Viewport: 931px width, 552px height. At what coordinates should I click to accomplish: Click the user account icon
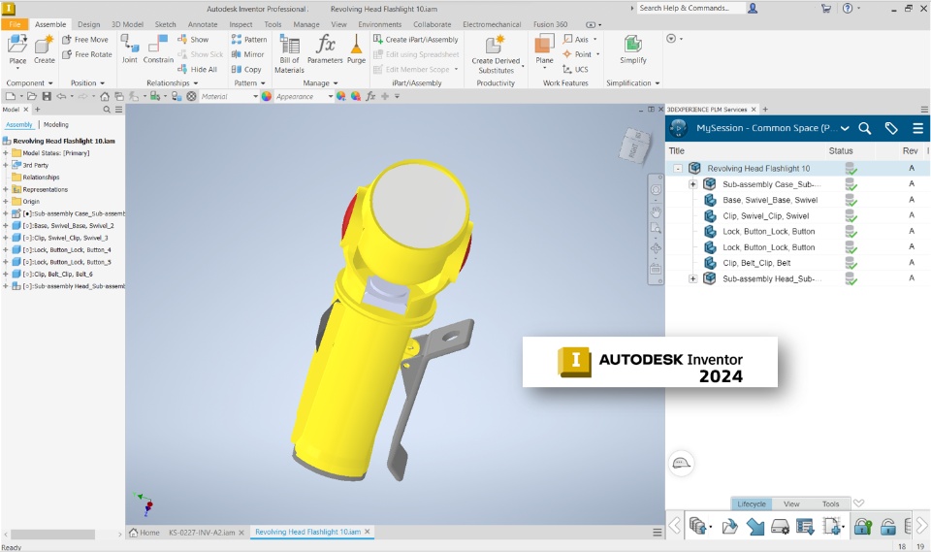(753, 9)
